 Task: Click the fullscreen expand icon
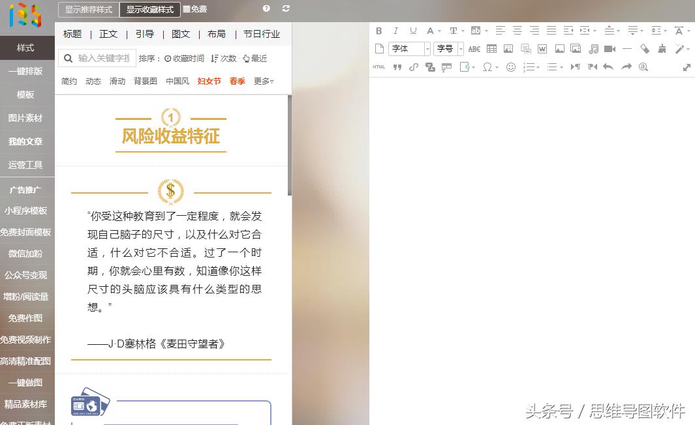[x=686, y=67]
